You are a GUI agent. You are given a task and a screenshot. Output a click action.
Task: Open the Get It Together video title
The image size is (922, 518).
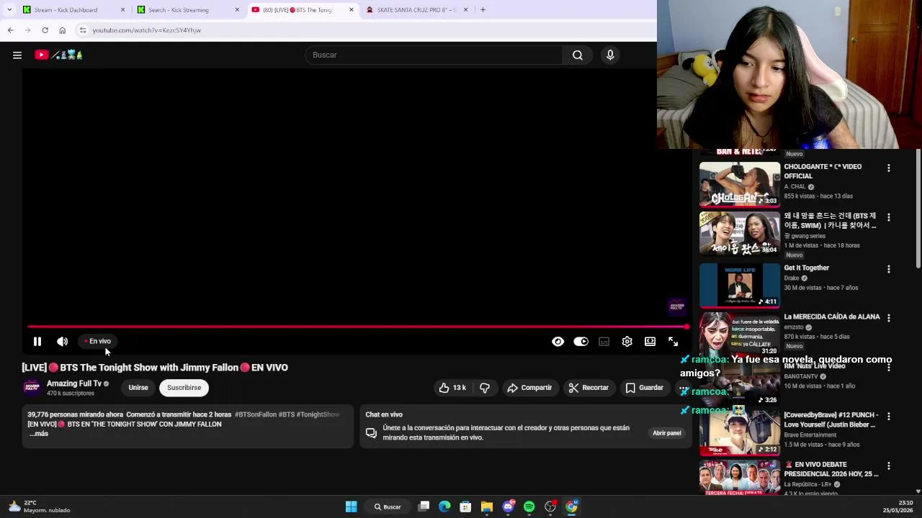click(806, 268)
